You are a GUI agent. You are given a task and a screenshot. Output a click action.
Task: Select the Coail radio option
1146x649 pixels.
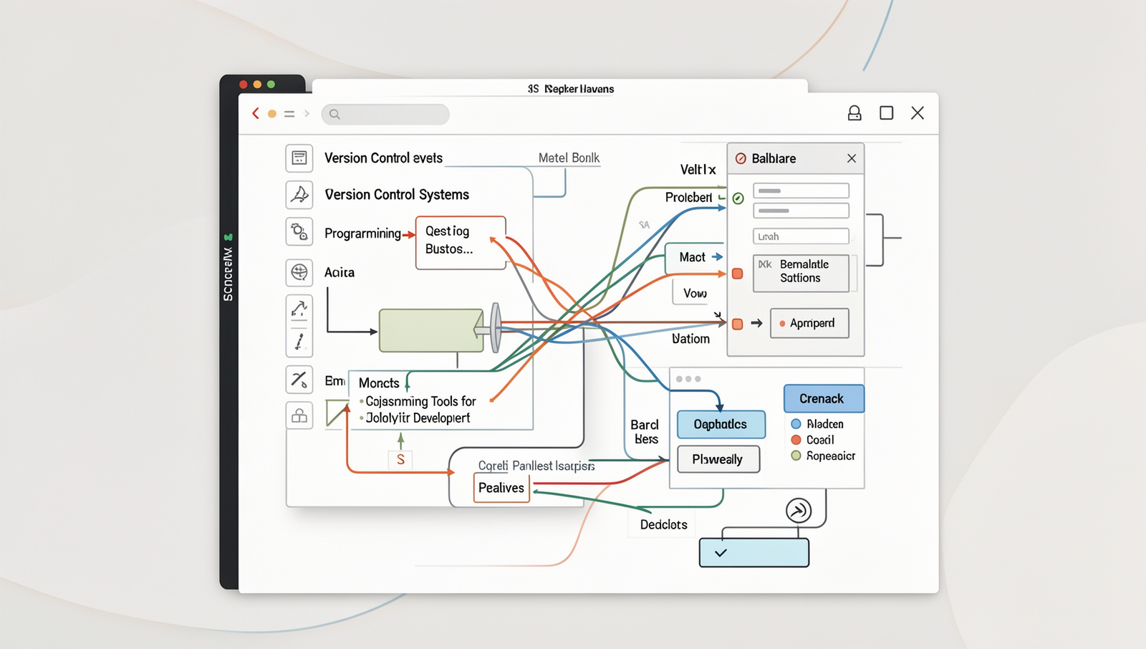[796, 440]
